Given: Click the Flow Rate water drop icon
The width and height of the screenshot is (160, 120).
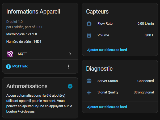Looking at the screenshot, I should pyautogui.click(x=89, y=24).
